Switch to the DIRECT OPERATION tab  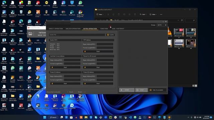click(56, 29)
